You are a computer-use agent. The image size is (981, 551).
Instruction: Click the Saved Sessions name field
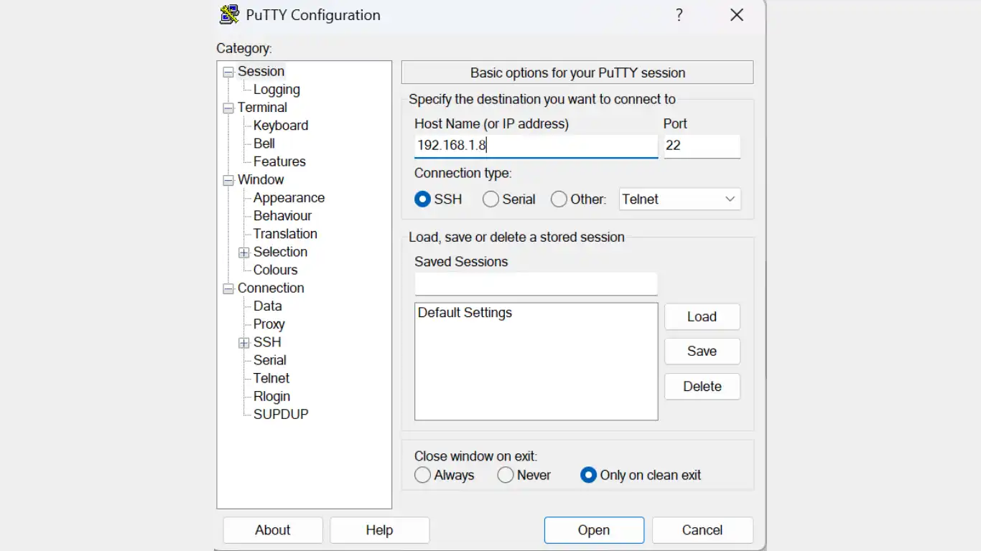[x=536, y=284]
